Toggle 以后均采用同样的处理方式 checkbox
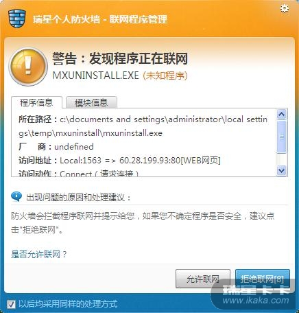 (11, 304)
